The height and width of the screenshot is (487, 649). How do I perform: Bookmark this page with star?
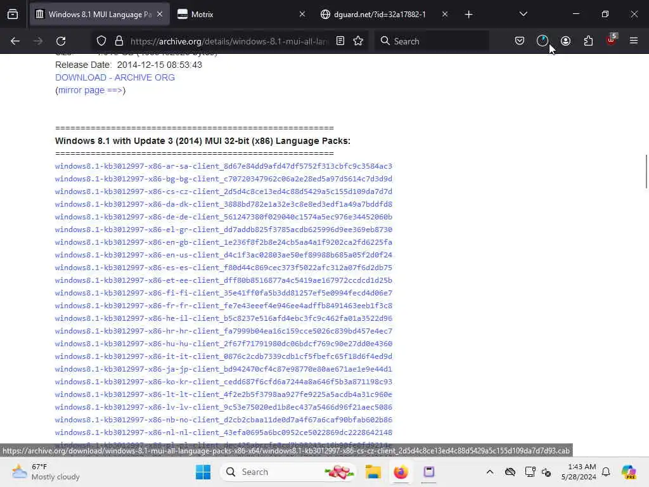click(359, 41)
